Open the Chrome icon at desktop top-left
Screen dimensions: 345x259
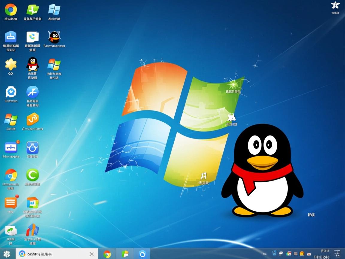click(x=11, y=10)
